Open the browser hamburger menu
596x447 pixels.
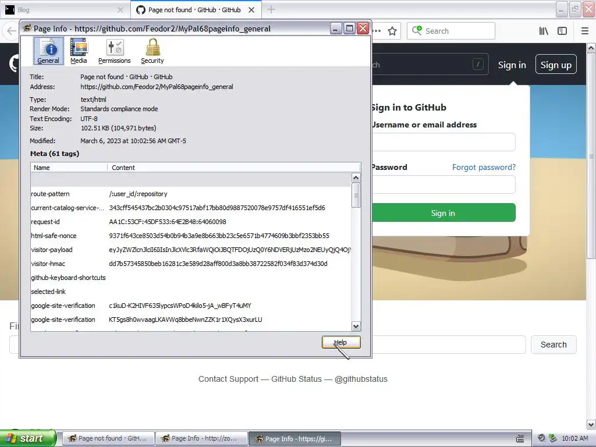point(585,31)
